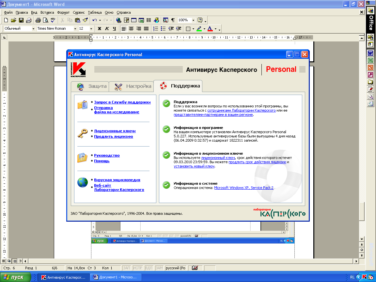Open the Файл menu
The width and height of the screenshot is (376, 282).
8,12
